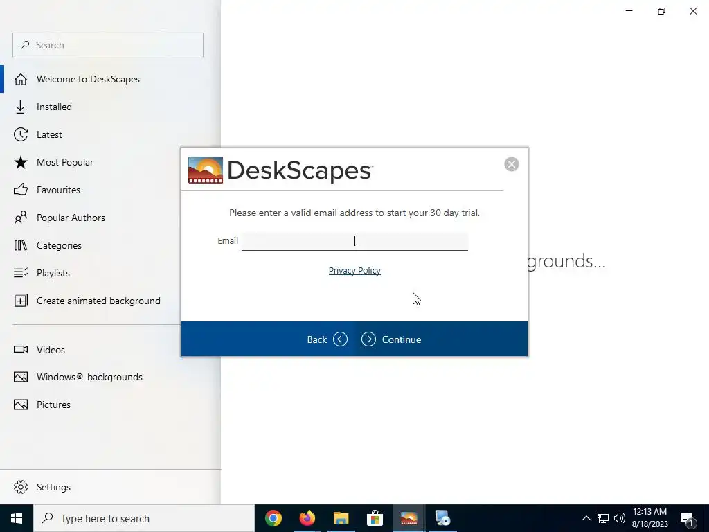The width and height of the screenshot is (709, 532).
Task: Click DeskScapes taskbar icon
Action: pyautogui.click(x=409, y=518)
